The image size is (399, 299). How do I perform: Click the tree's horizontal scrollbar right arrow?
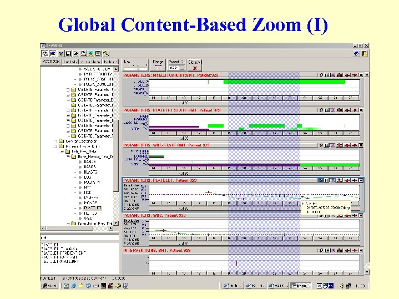click(110, 228)
